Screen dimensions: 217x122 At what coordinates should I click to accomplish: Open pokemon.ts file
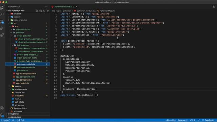(x=22, y=70)
